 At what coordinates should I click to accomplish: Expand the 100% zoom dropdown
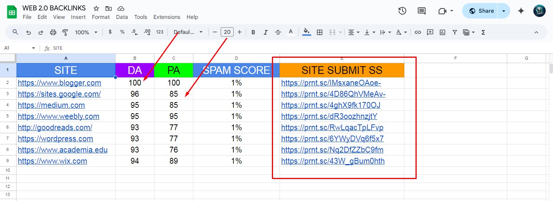coord(86,32)
